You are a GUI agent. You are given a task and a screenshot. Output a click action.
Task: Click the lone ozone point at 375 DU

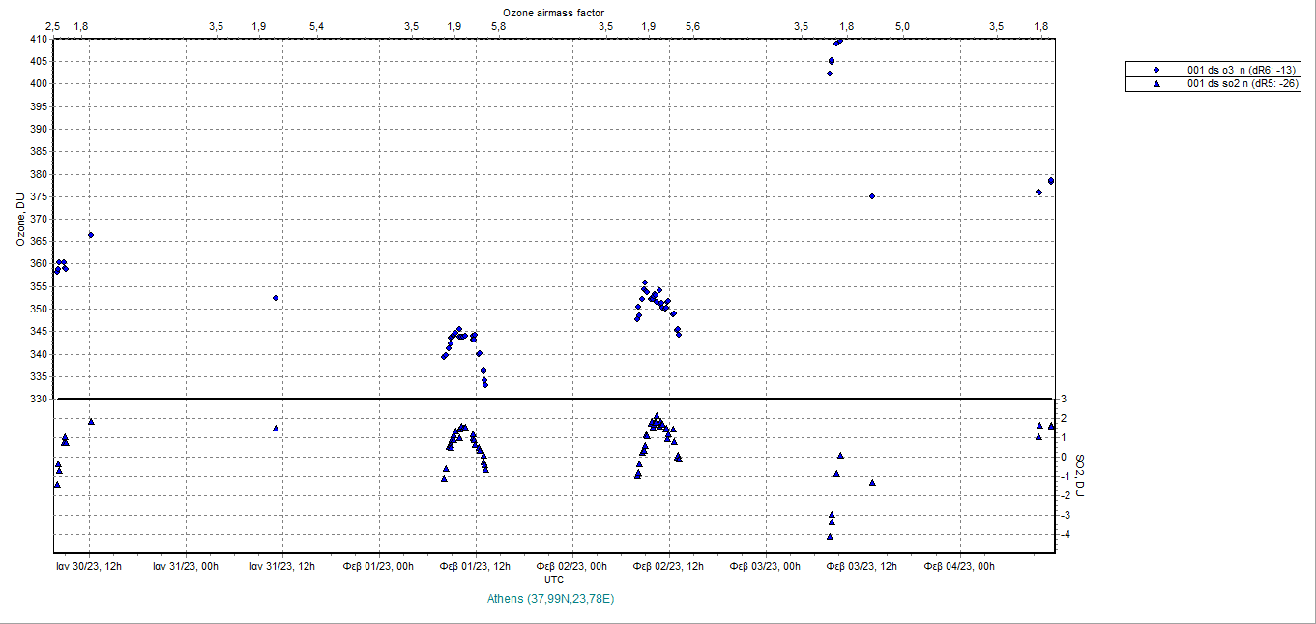[x=872, y=196]
